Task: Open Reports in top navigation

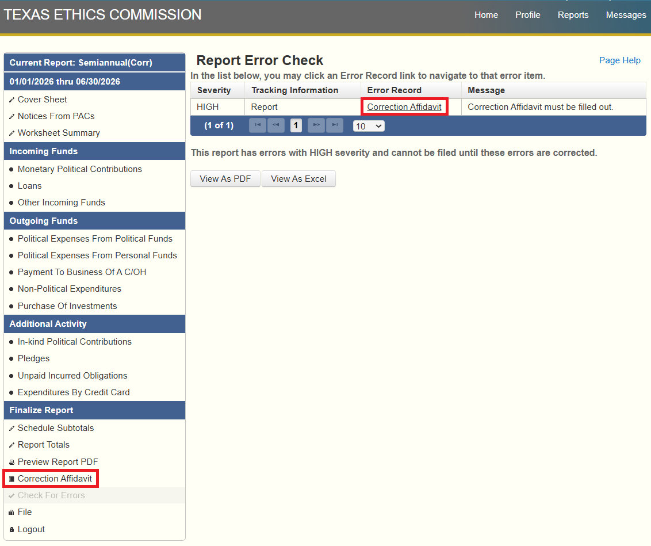Action: tap(573, 15)
